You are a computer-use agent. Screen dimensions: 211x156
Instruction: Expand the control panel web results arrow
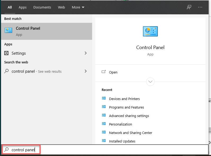86,71
